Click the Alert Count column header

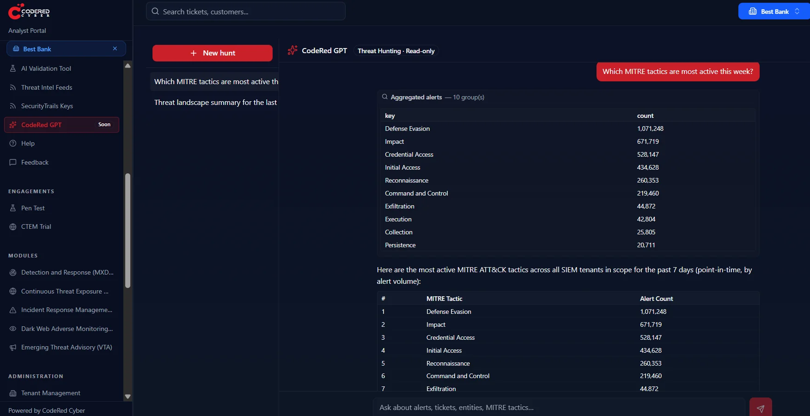point(656,299)
